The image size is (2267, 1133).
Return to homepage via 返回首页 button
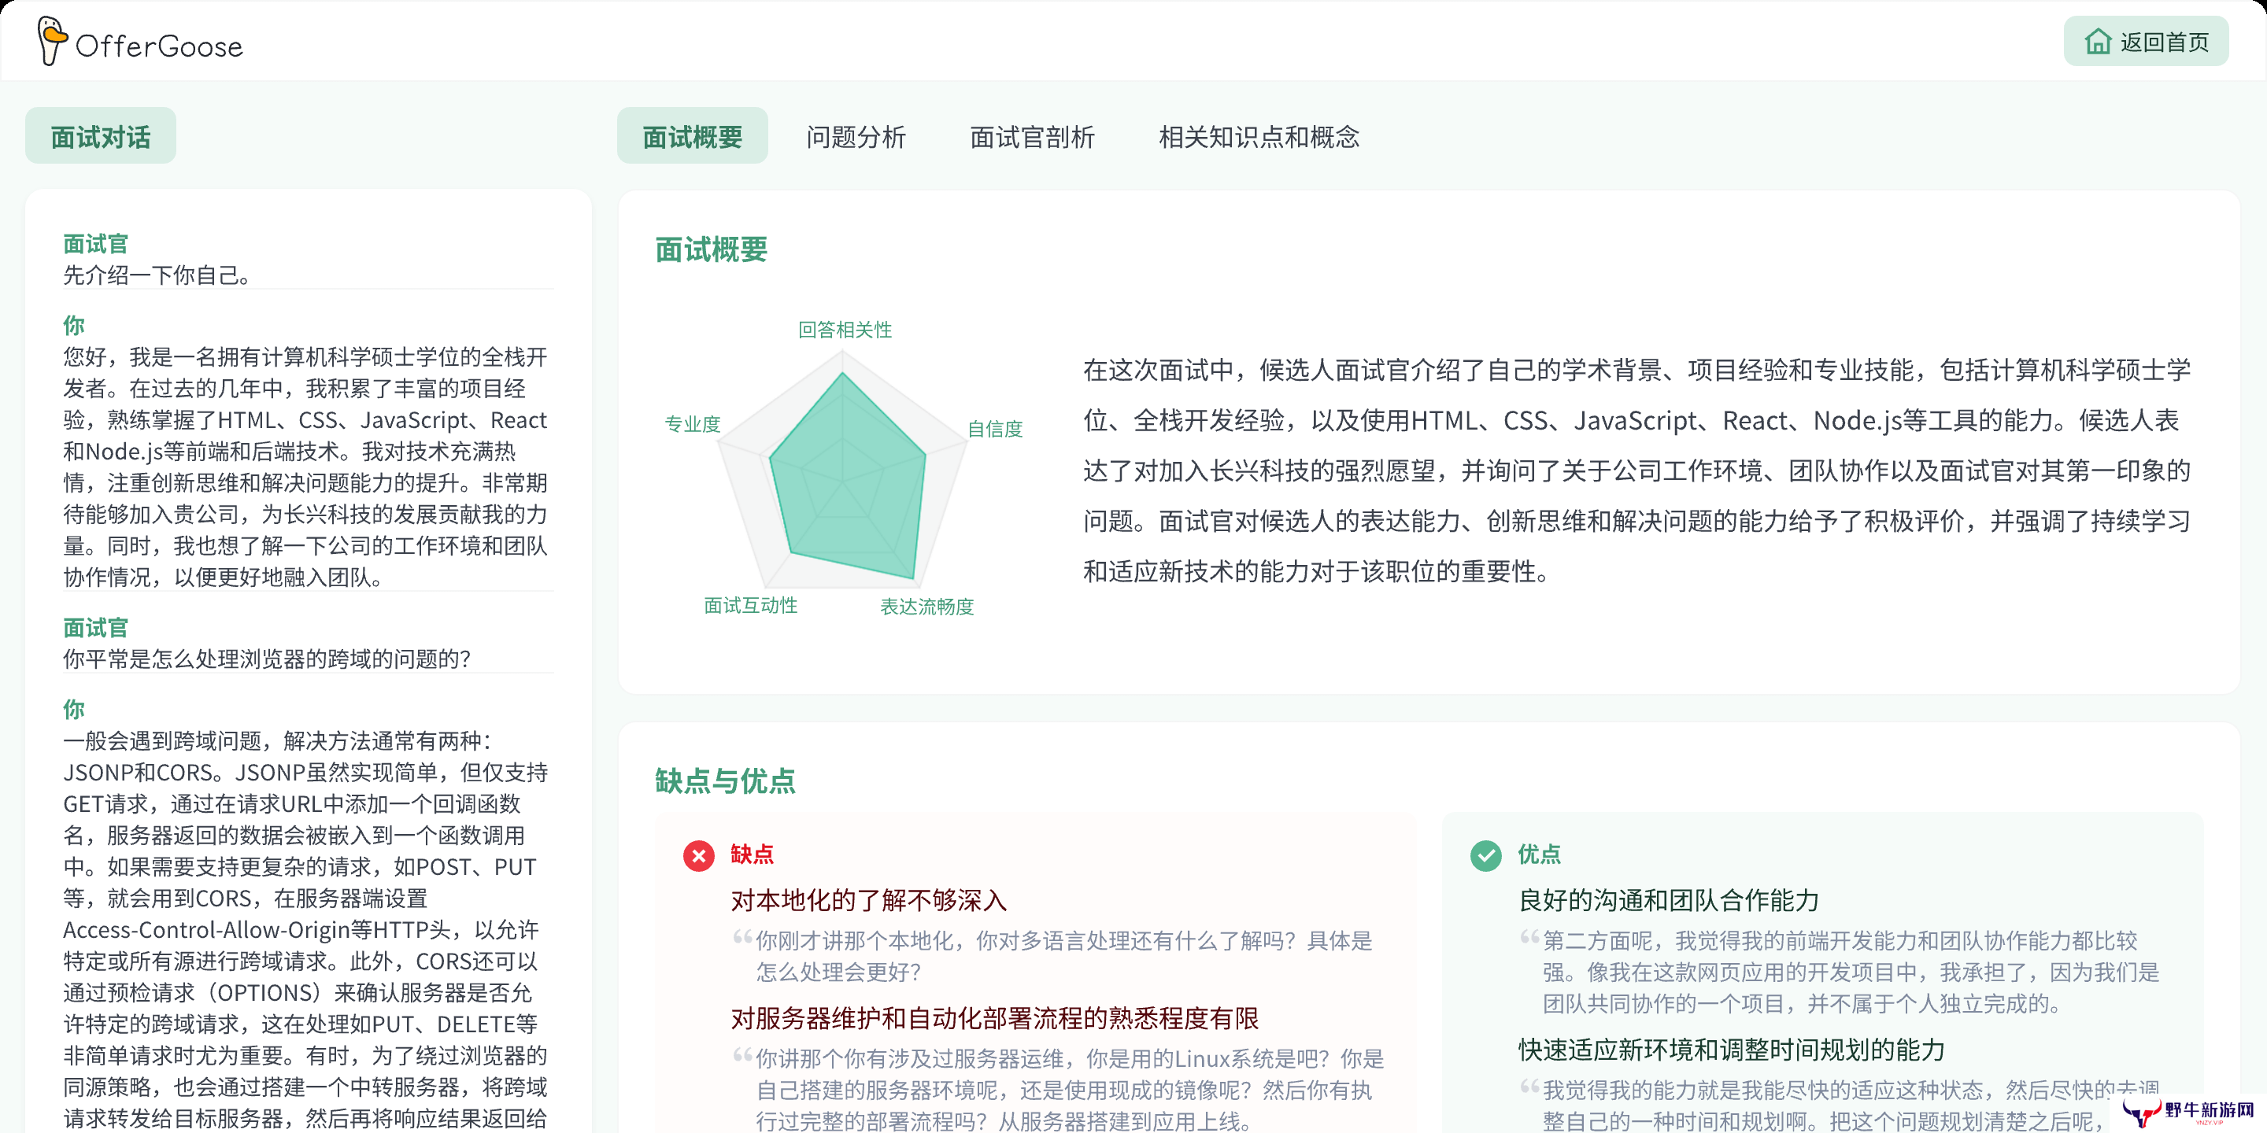(2146, 42)
